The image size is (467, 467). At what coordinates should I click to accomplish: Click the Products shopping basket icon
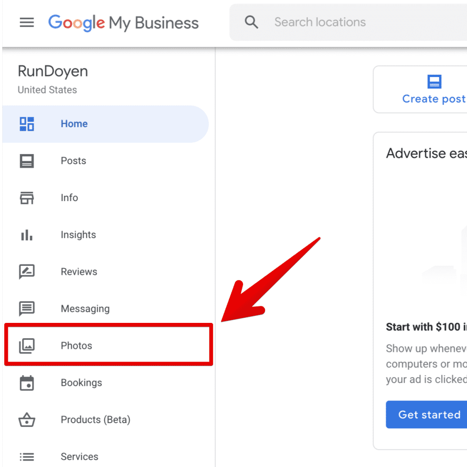(27, 420)
